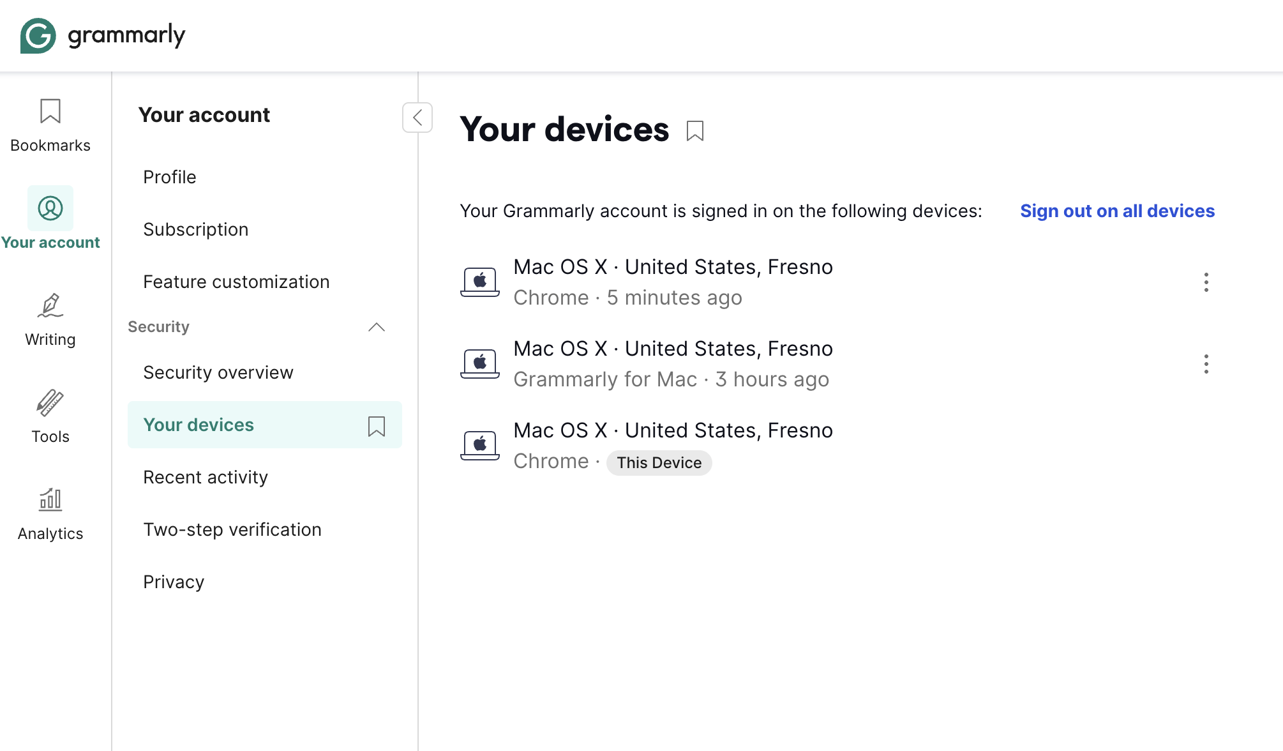
Task: Open the Tools section in the sidebar
Action: [50, 415]
